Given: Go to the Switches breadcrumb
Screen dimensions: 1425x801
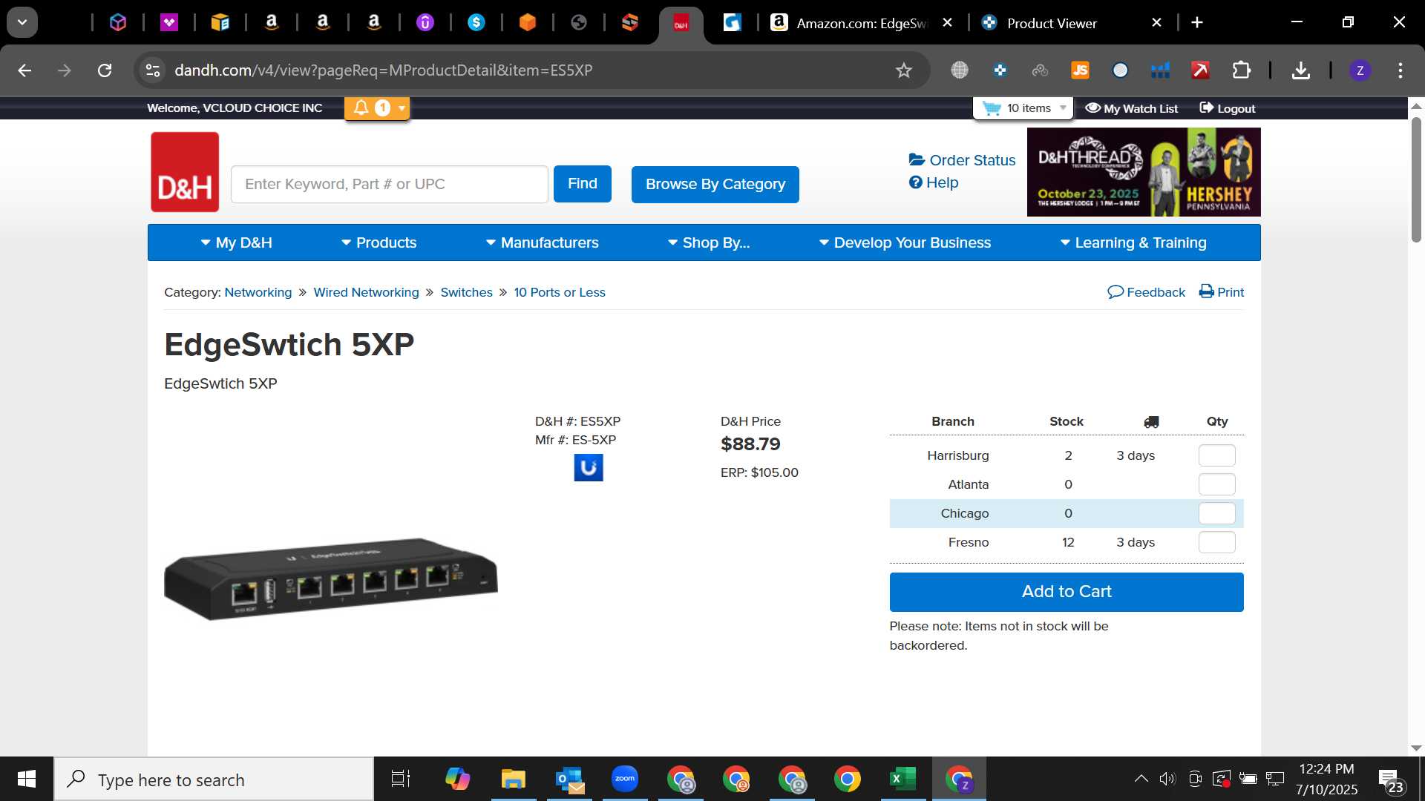Looking at the screenshot, I should 466,292.
